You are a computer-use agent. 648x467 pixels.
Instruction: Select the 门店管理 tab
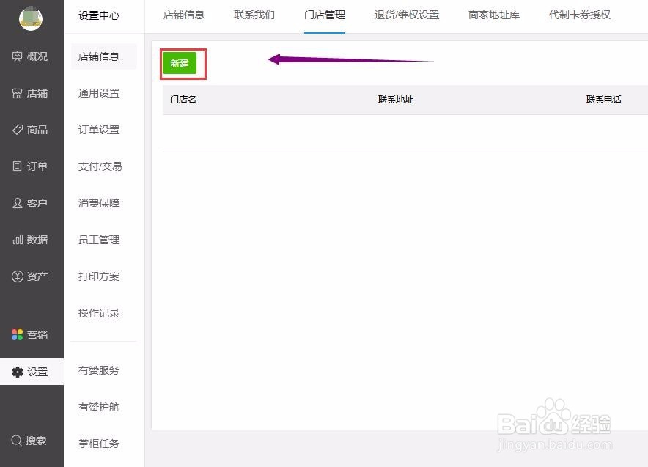point(325,15)
